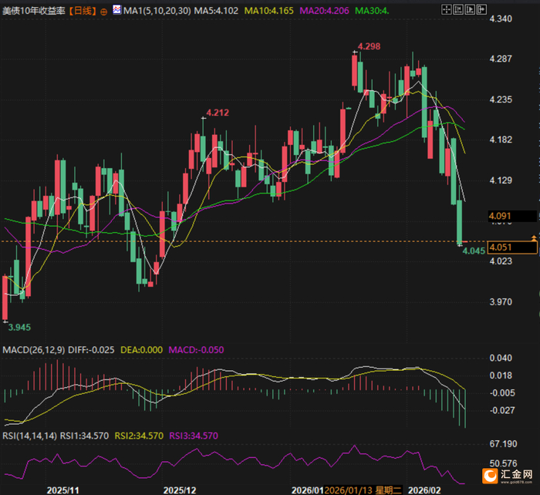Viewport: 540px width, 495px height.
Task: Click the 3.945 low price annotation
Action: tap(19, 328)
